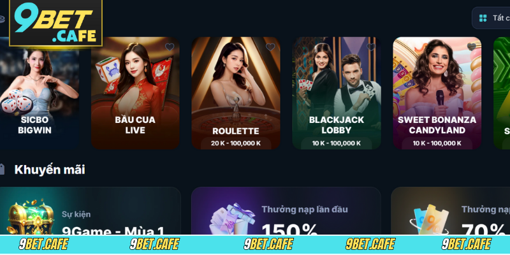The width and height of the screenshot is (510, 255).
Task: Toggle favorite heart on Blackjack Lobby card
Action: tap(371, 47)
